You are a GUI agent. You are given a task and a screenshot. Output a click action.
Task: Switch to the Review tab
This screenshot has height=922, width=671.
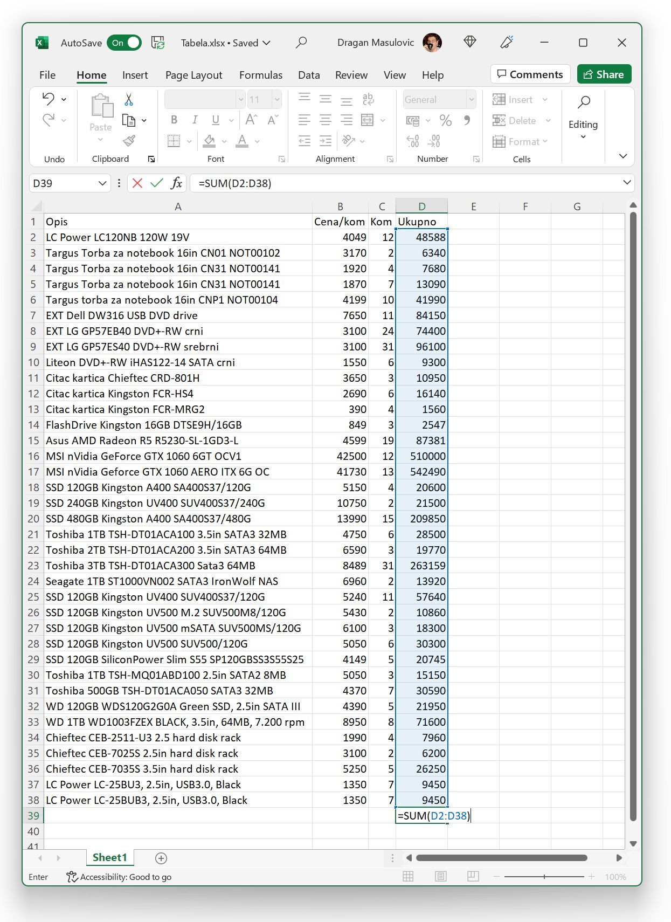(x=351, y=75)
